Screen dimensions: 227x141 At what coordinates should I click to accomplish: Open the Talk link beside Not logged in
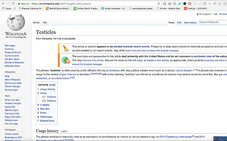tap(215, 14)
